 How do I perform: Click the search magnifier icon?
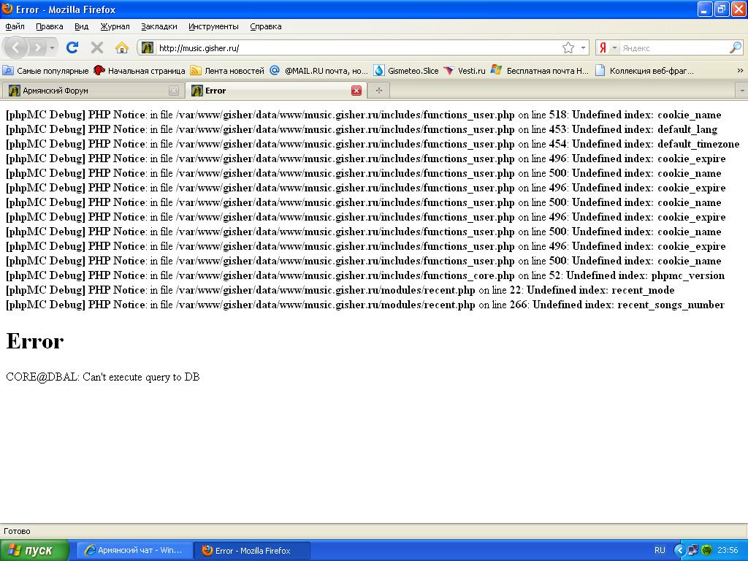click(735, 47)
